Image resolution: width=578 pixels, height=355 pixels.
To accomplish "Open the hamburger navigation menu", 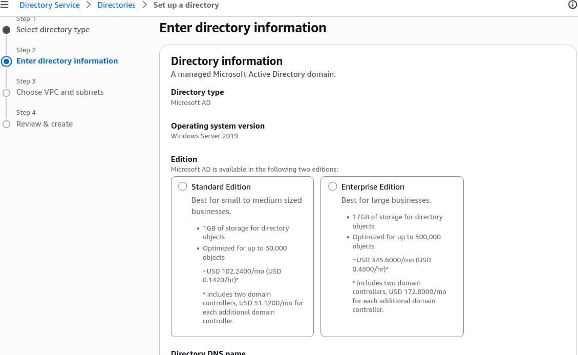I will [5, 5].
